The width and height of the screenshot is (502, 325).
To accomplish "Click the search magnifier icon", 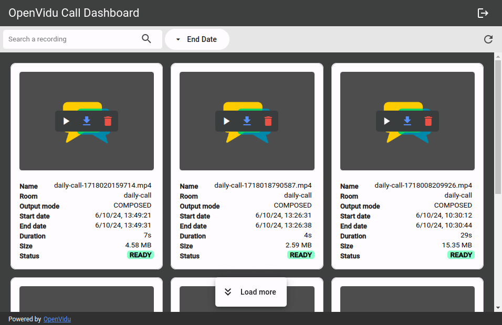I will tap(147, 39).
